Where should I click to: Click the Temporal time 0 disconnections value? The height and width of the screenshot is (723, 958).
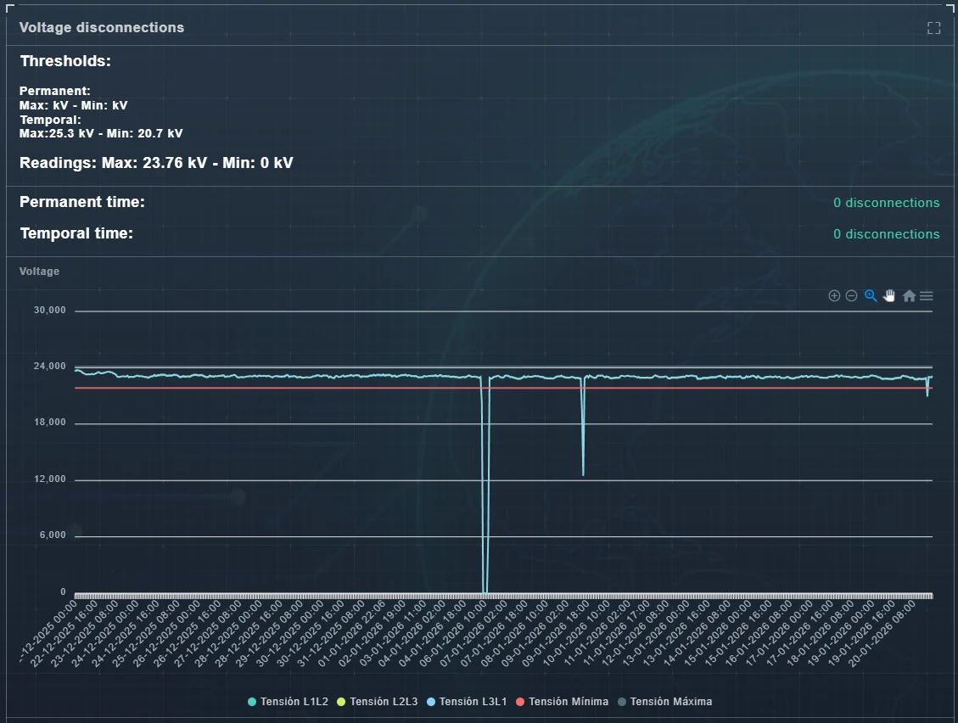tap(886, 234)
